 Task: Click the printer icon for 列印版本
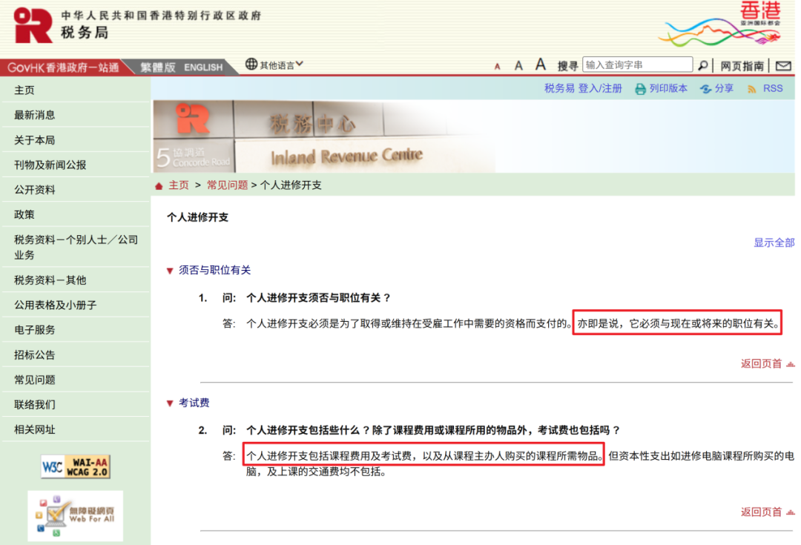coord(640,89)
